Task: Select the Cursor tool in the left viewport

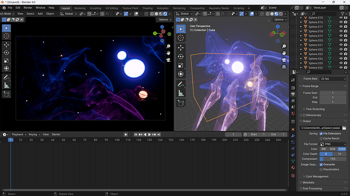Action: (x=6, y=36)
